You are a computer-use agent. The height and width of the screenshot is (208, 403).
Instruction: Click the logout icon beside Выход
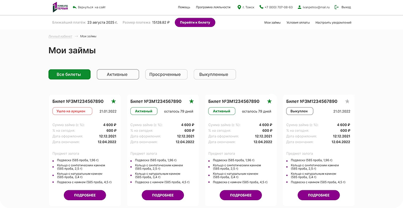[x=337, y=7]
